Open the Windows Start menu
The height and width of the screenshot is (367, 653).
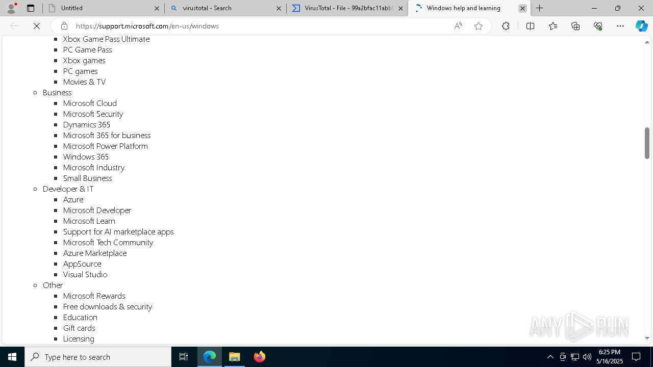[x=12, y=357]
